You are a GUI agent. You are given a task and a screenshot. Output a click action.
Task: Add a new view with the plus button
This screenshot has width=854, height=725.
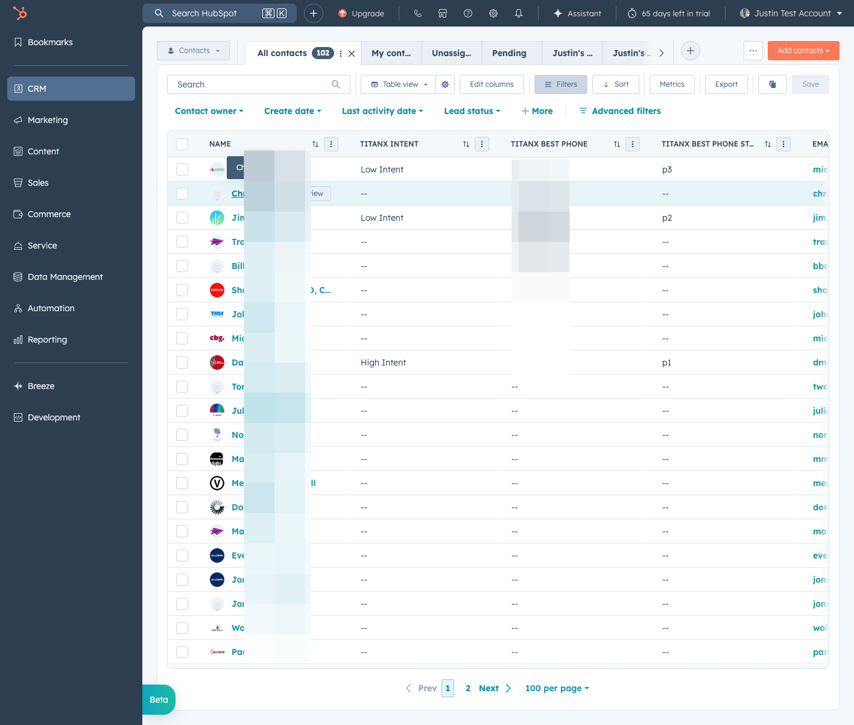pyautogui.click(x=691, y=51)
